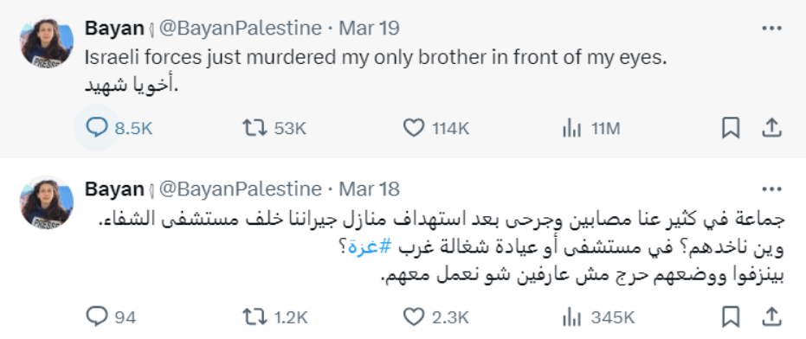Viewport: 806px width, 339px height.
Task: Open @BayanPalestine handle on Mar 19 tweet
Action: tap(240, 29)
